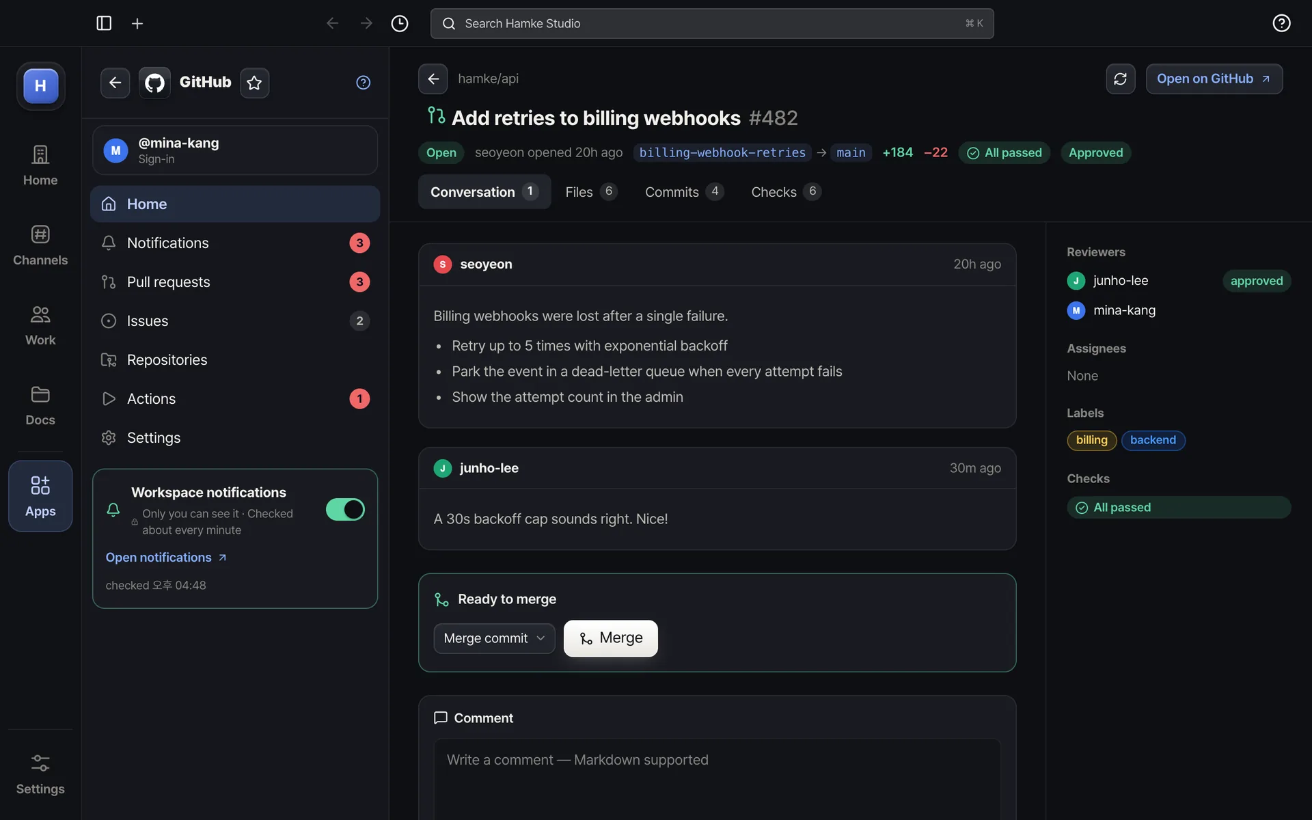
Task: Turn off Workspace notifications switch
Action: coord(345,510)
